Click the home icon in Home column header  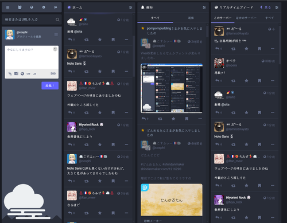coord(69,7)
